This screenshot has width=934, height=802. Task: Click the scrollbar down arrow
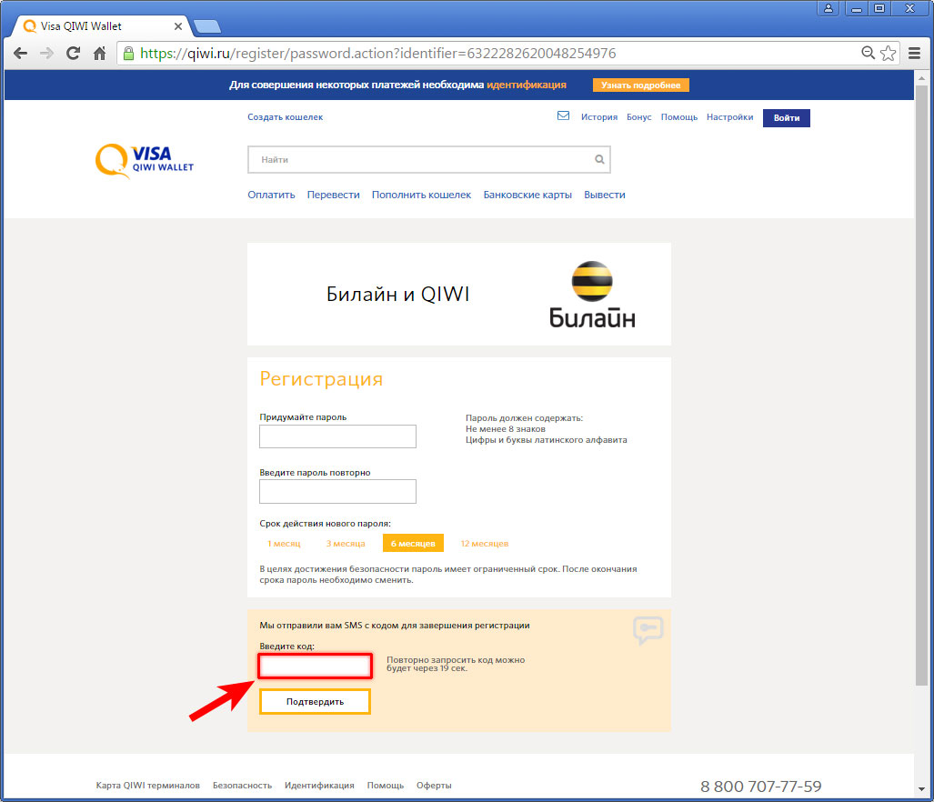point(921,789)
